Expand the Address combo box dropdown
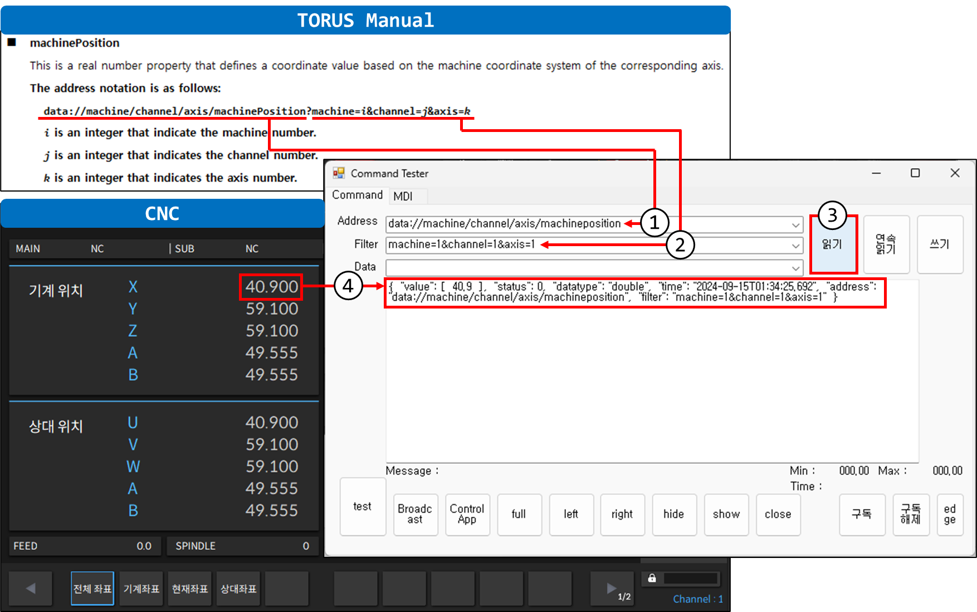 [x=796, y=224]
